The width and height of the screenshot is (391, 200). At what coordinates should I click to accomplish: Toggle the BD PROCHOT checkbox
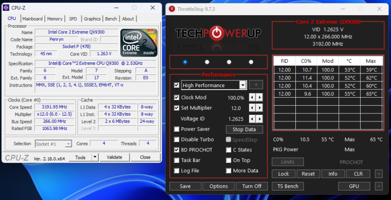(177, 150)
